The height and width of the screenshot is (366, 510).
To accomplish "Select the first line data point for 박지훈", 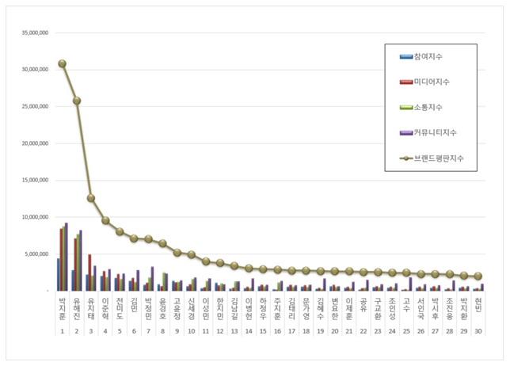I will [x=62, y=63].
